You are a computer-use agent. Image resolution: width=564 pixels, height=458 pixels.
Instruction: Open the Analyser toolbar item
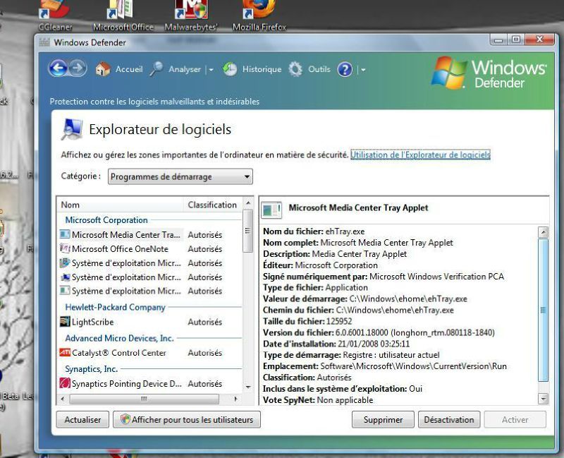tap(175, 68)
